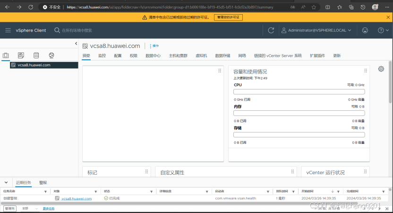
Task: Click the browser back arrow
Action: click(7, 7)
